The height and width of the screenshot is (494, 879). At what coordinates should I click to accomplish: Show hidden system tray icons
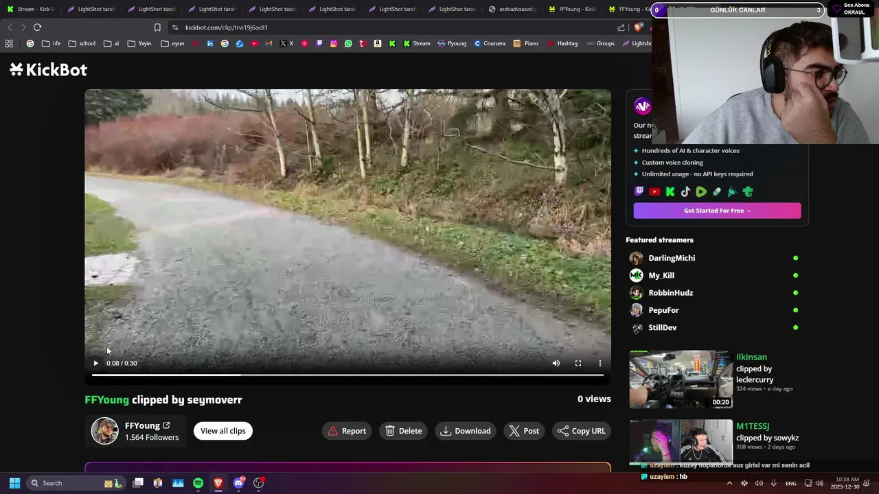729,483
